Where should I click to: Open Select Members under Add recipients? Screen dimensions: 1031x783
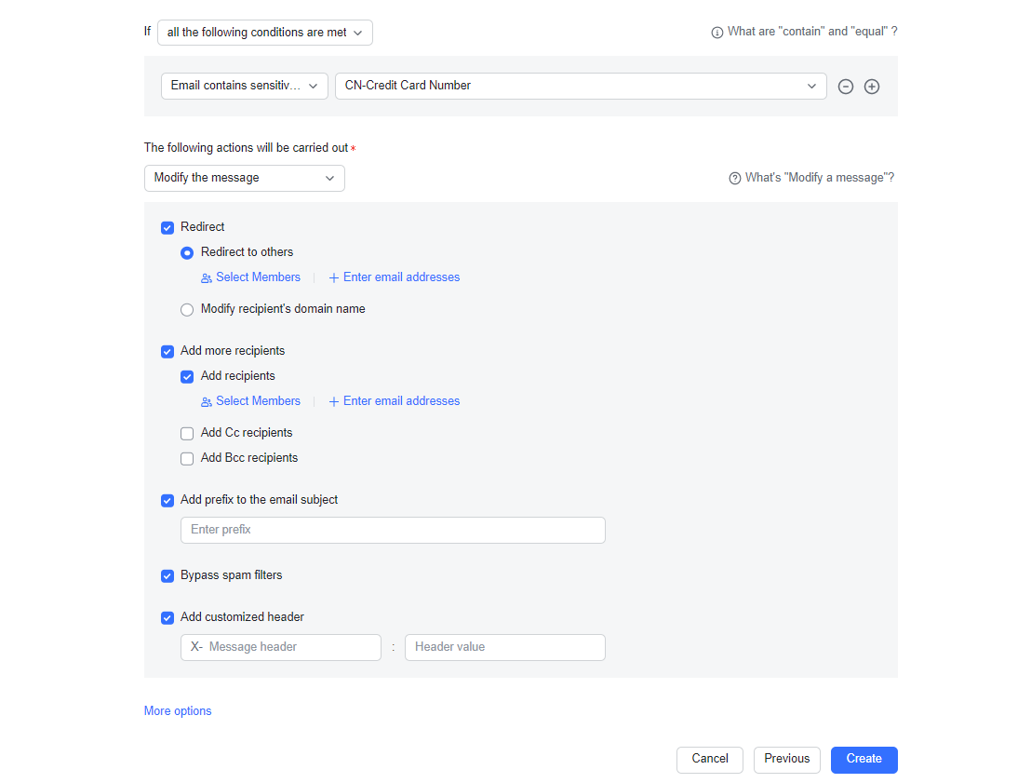(250, 400)
